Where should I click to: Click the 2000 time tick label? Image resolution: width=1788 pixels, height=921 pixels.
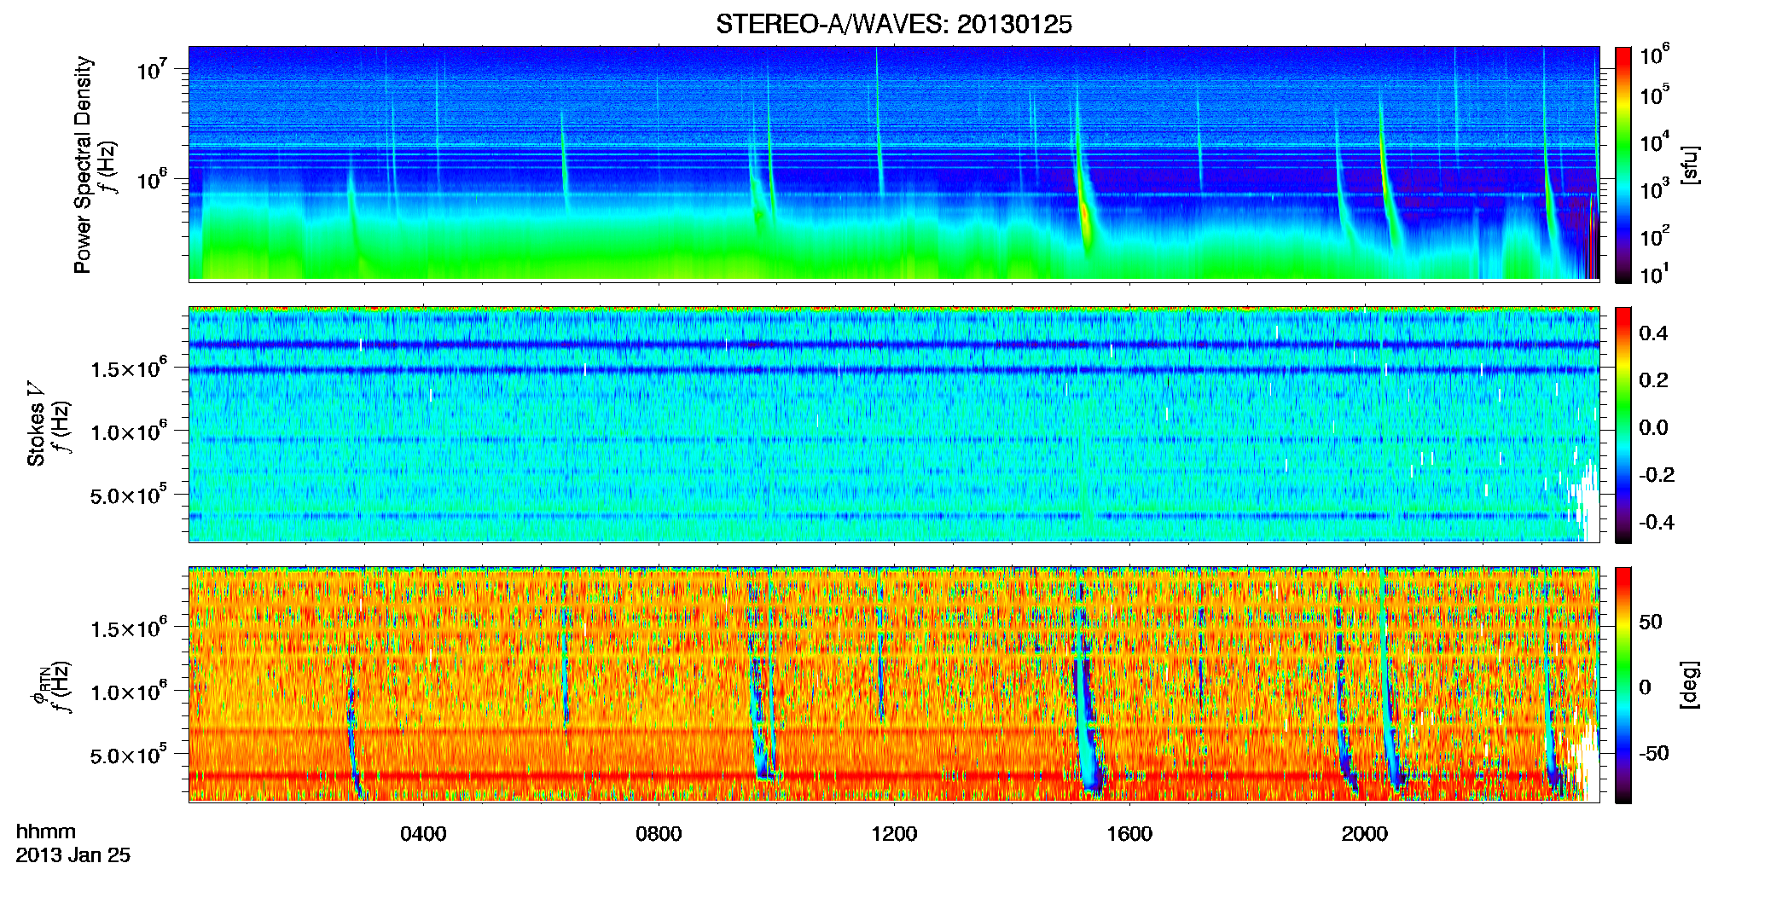[1365, 834]
